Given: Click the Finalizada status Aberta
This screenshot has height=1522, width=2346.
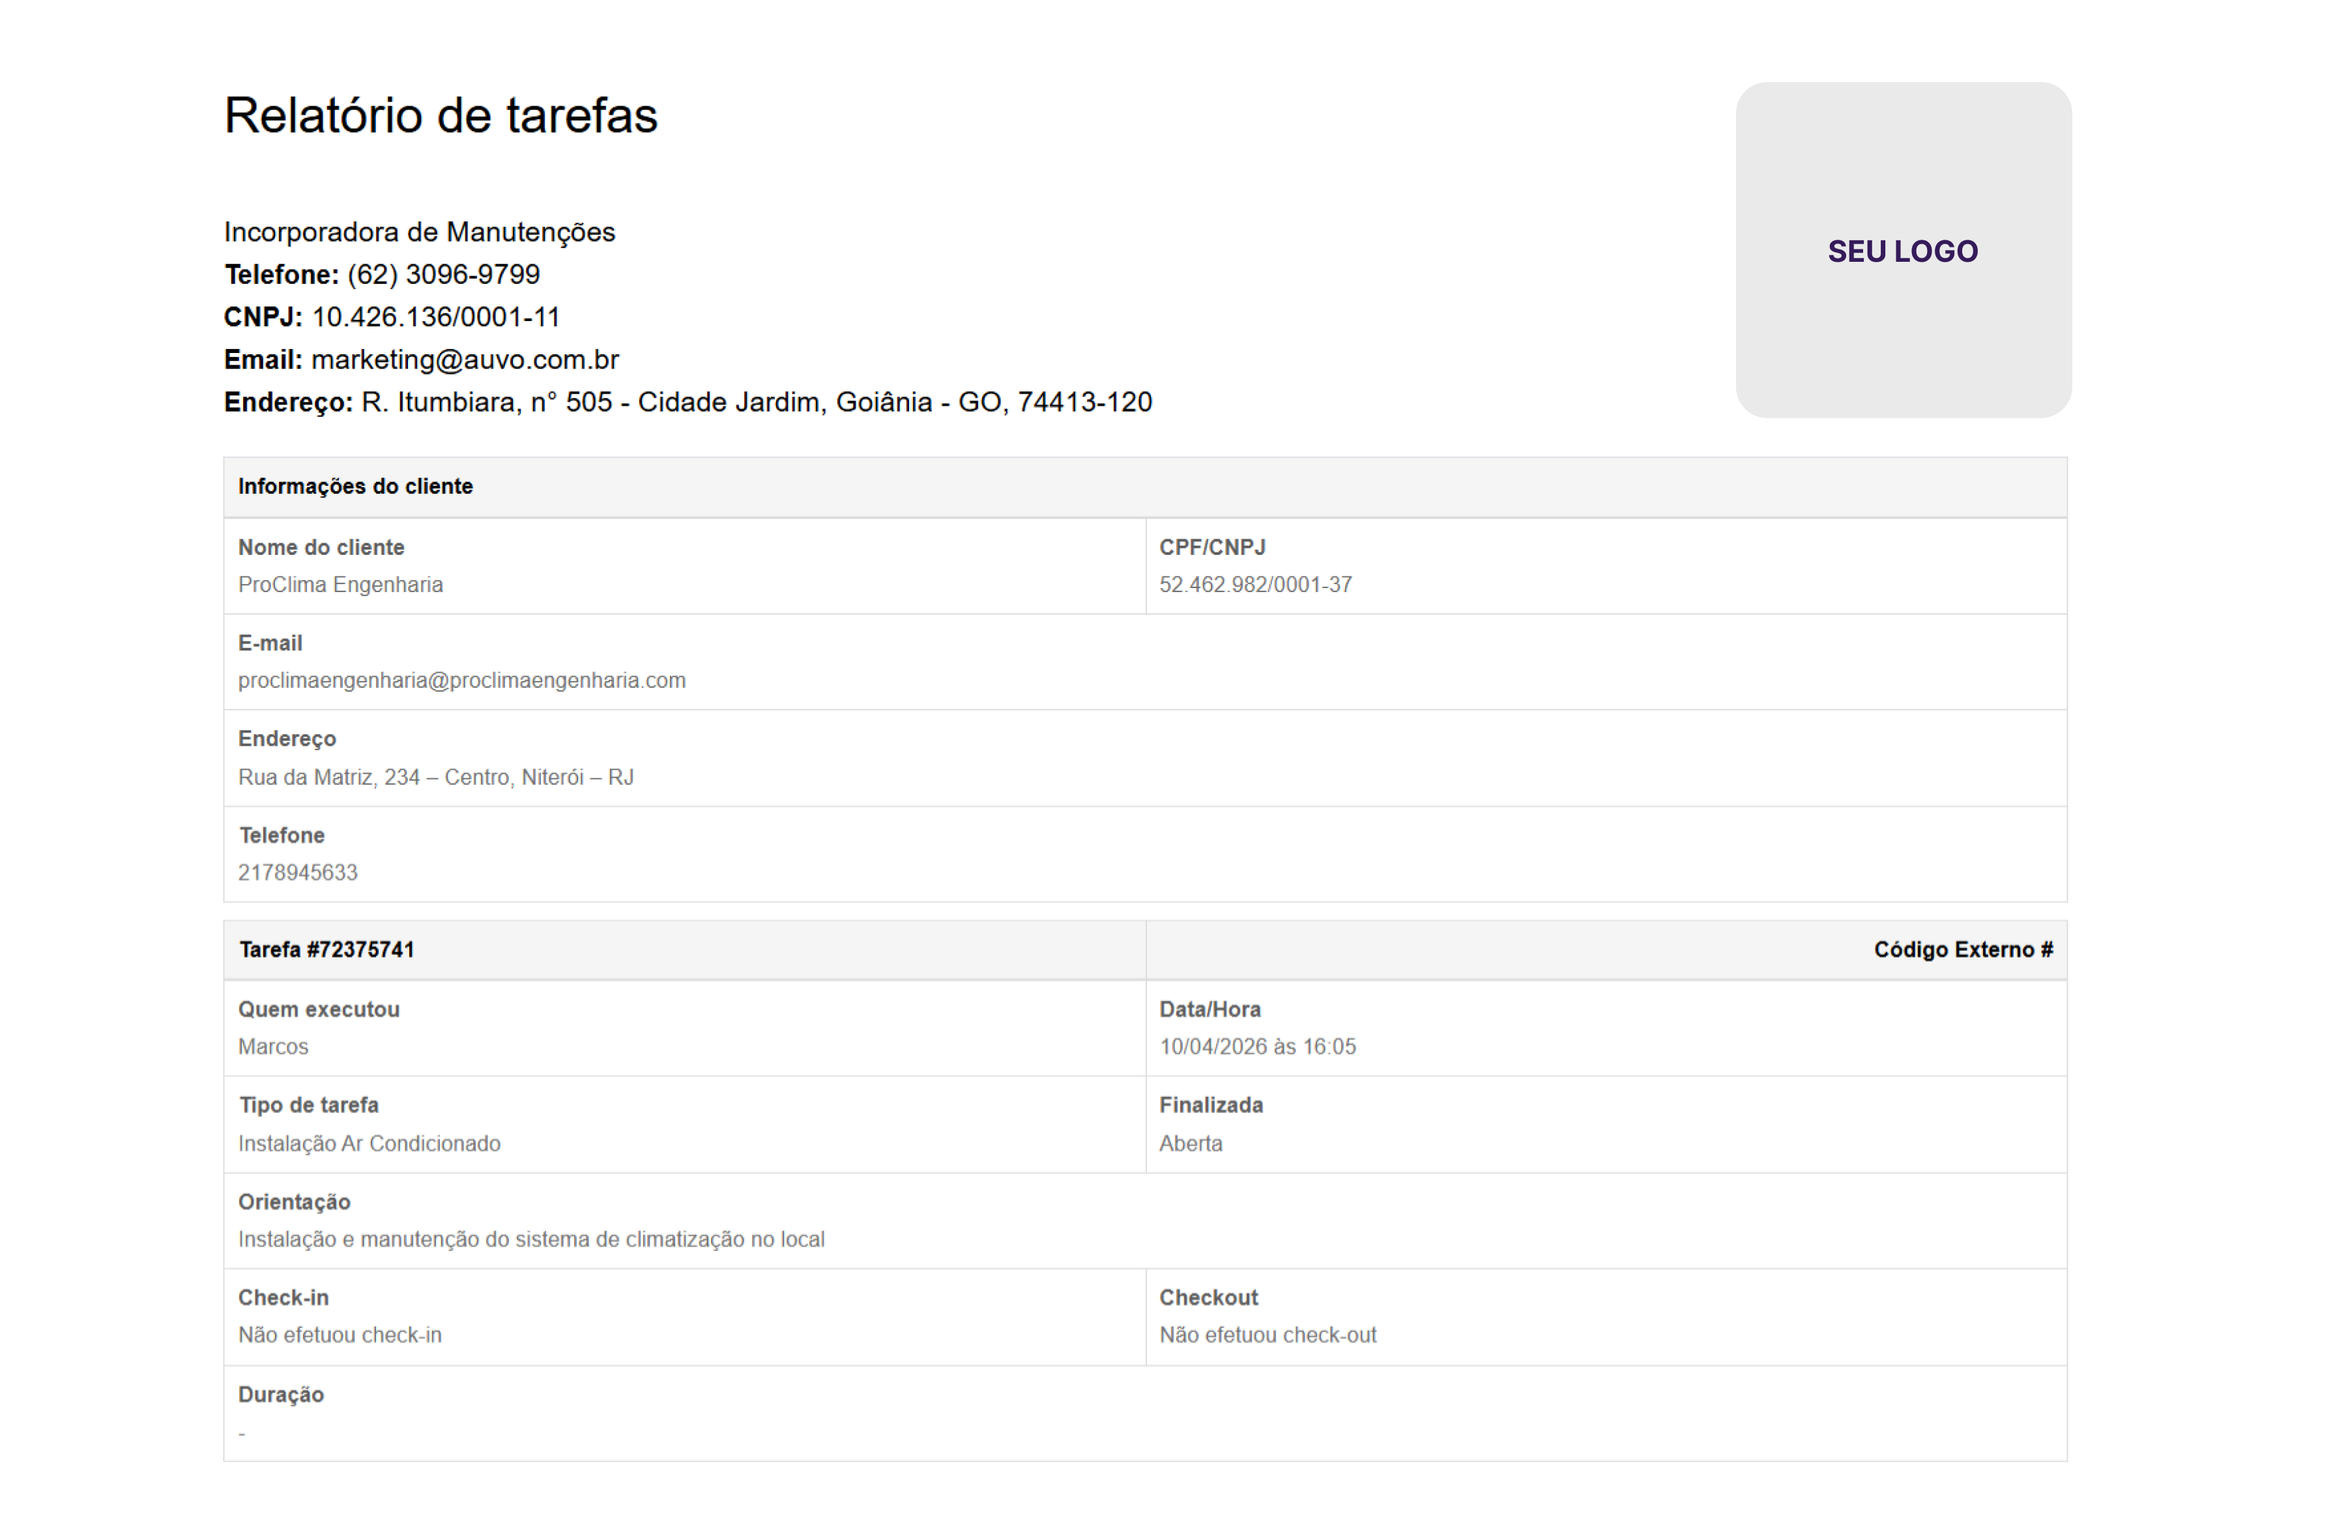Looking at the screenshot, I should tap(1190, 1143).
